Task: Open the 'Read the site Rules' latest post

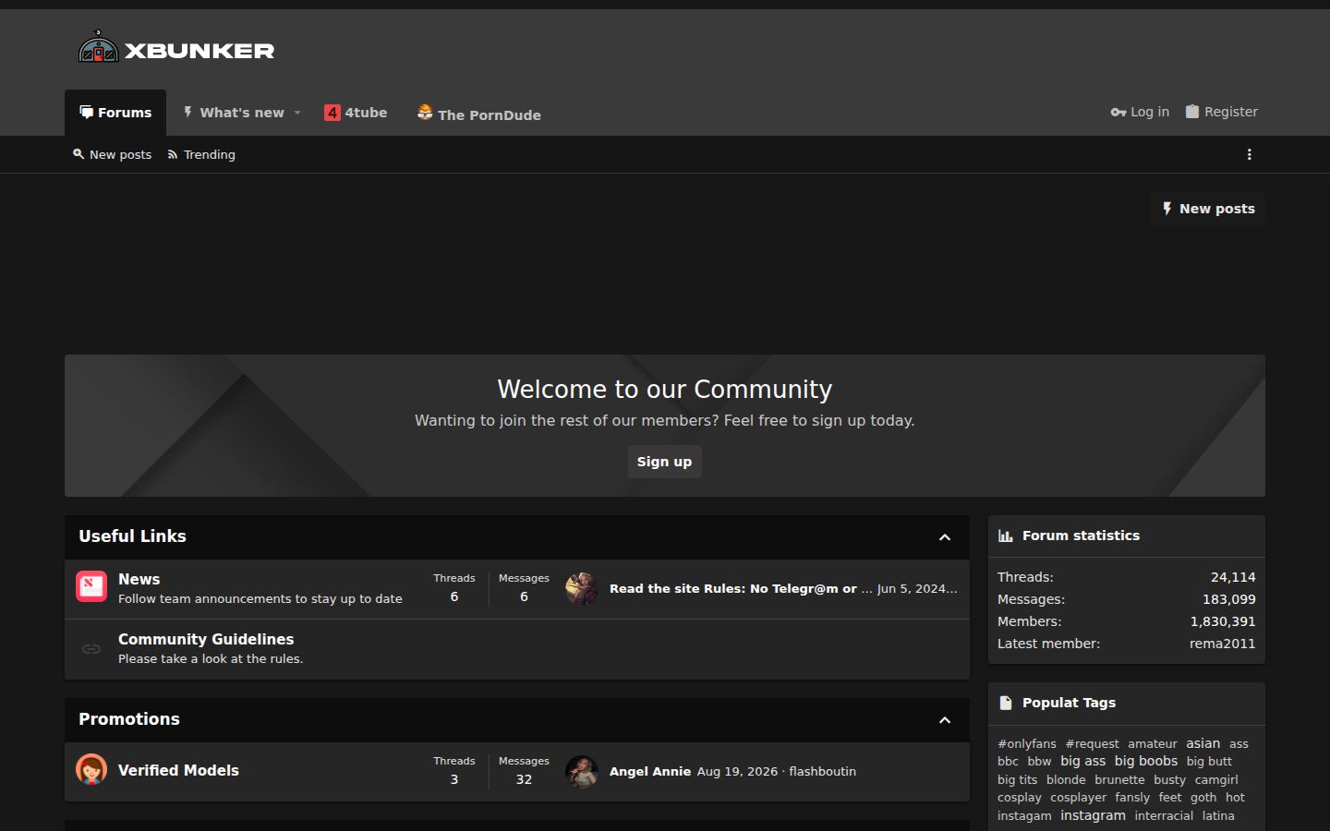Action: [741, 588]
